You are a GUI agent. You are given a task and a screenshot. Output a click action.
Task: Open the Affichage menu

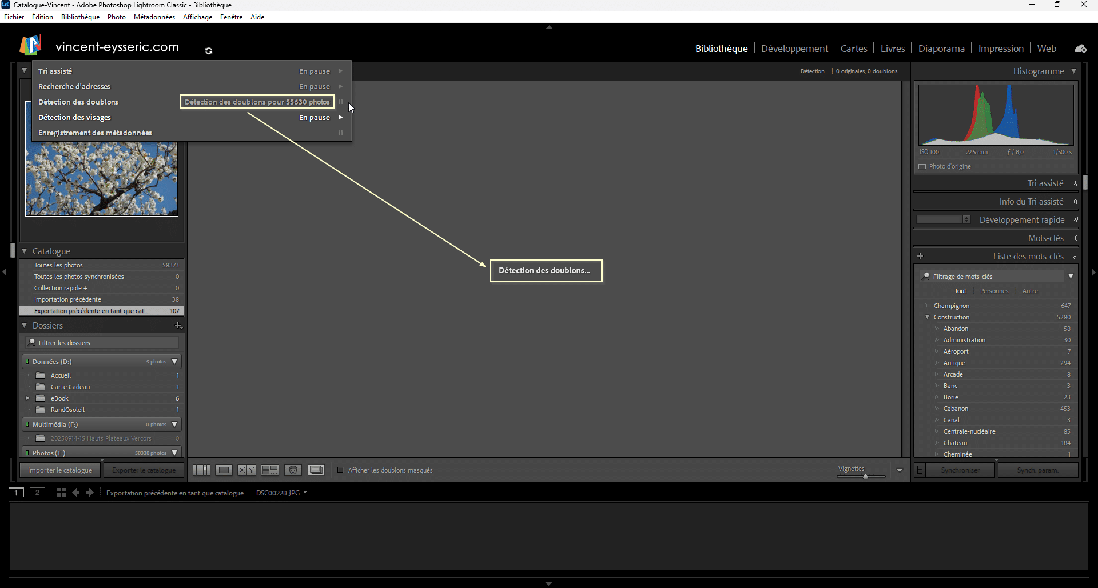(197, 17)
